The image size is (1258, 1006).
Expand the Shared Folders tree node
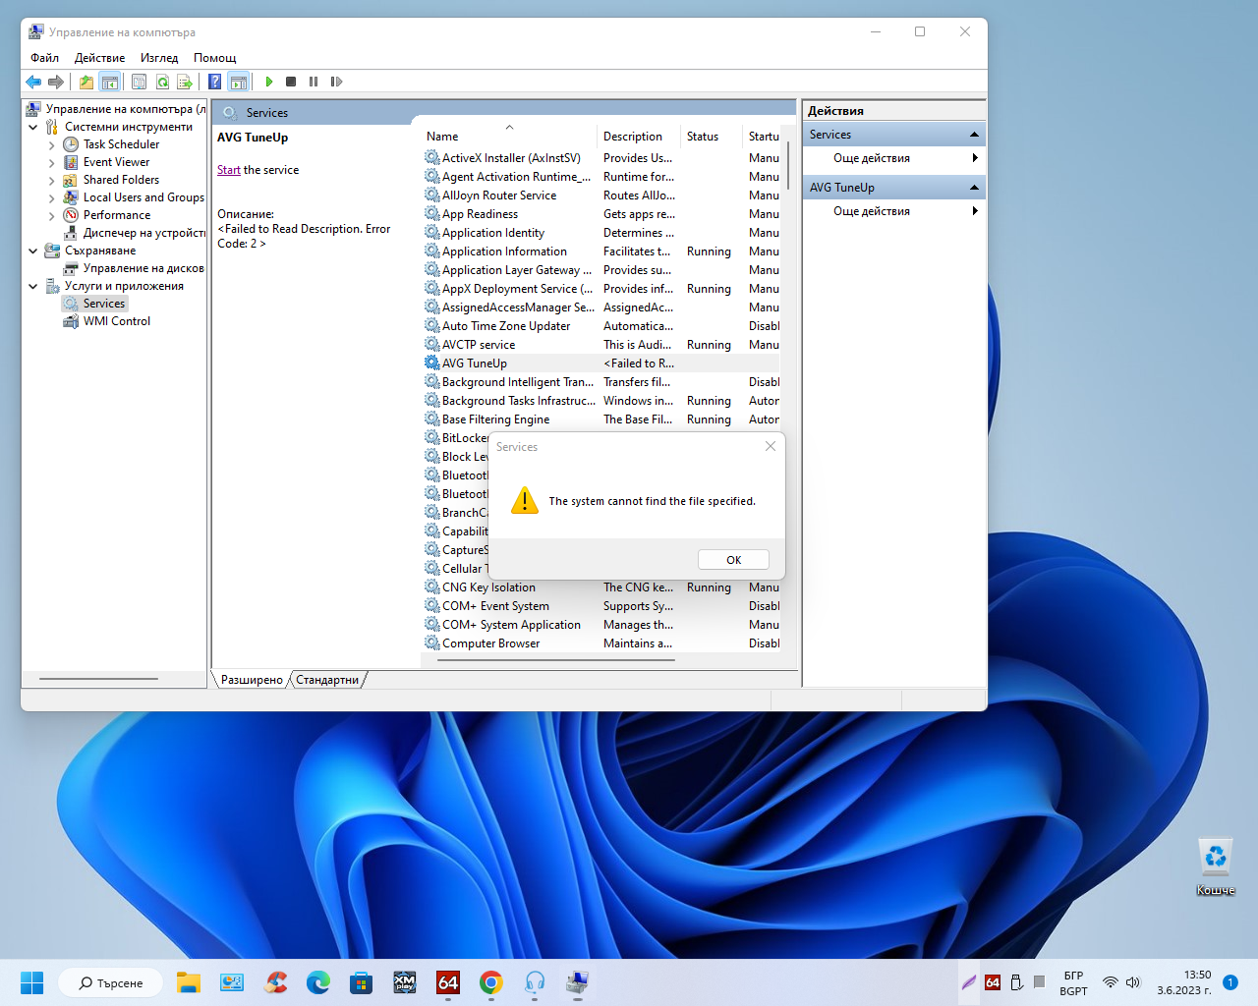tap(52, 180)
